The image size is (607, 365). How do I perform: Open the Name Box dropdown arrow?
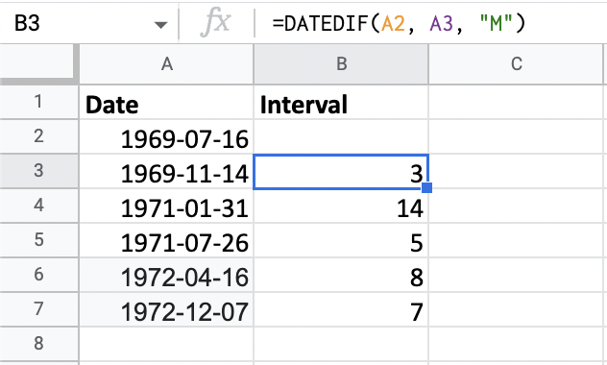[x=160, y=25]
